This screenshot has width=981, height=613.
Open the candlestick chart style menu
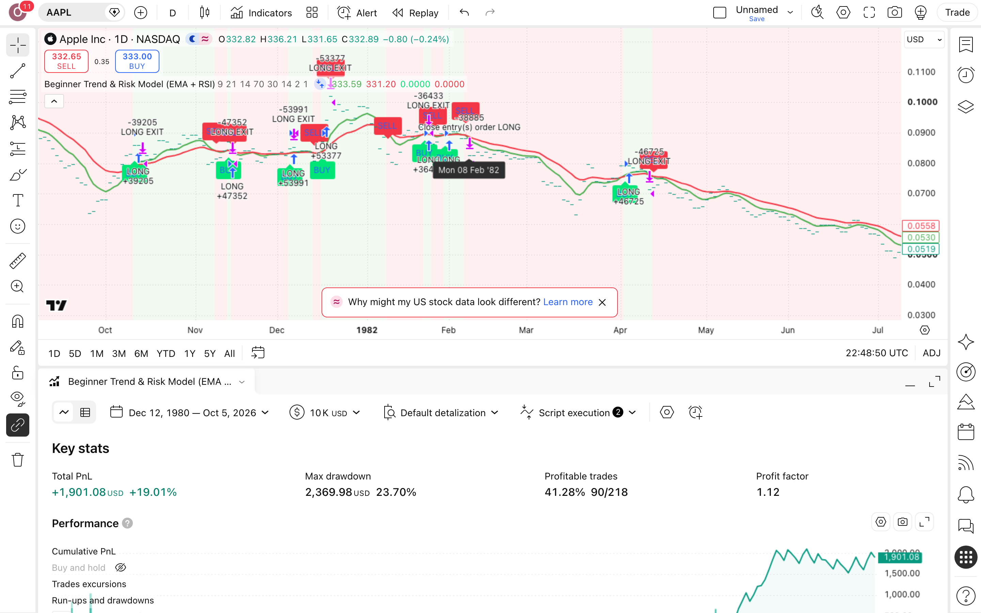click(205, 13)
